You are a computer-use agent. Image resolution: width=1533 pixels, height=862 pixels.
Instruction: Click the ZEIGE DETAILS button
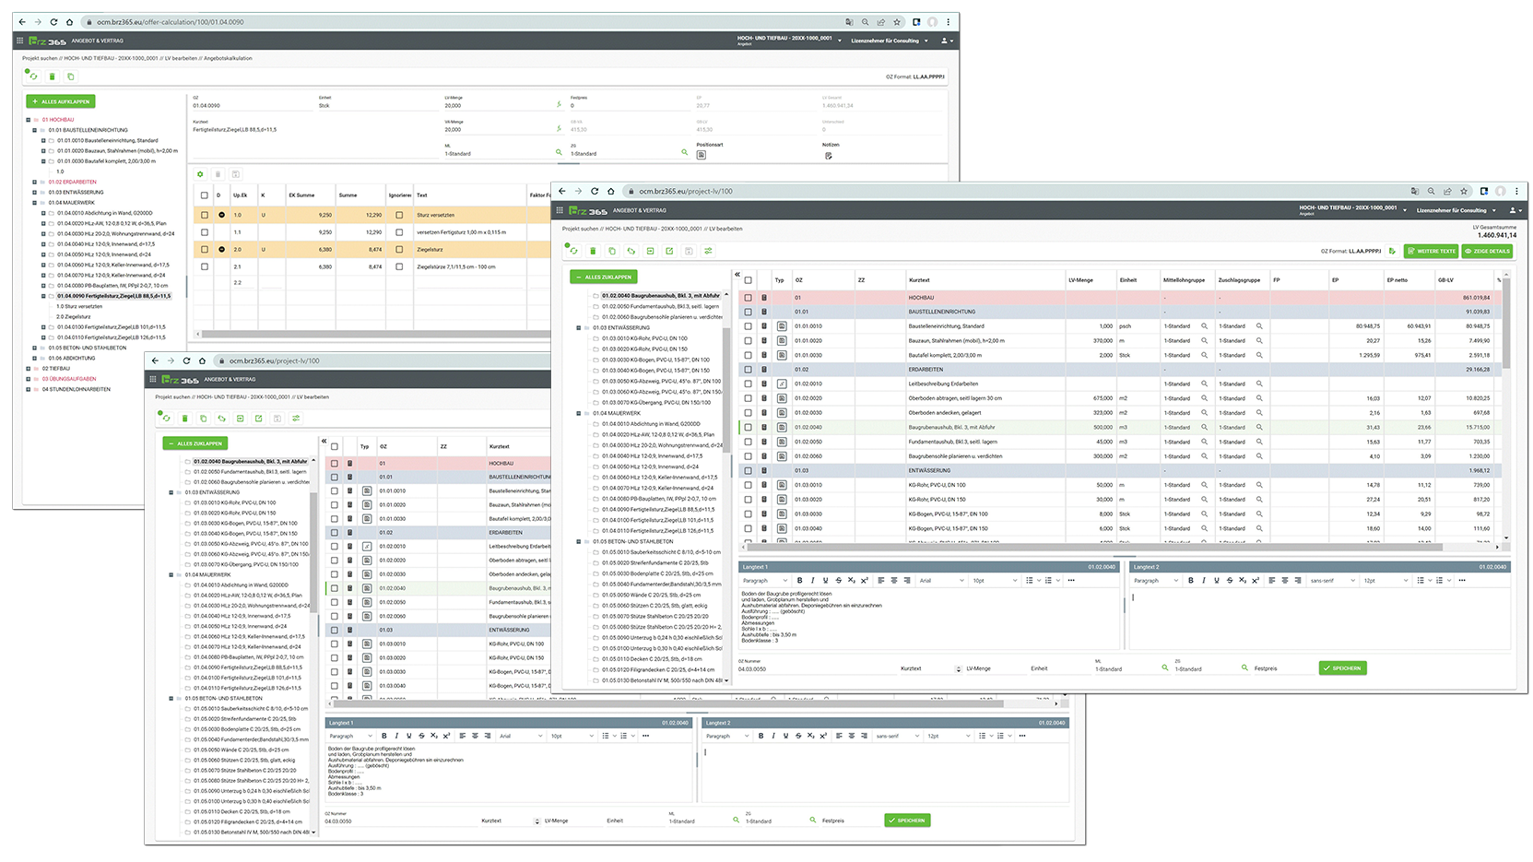pos(1487,251)
